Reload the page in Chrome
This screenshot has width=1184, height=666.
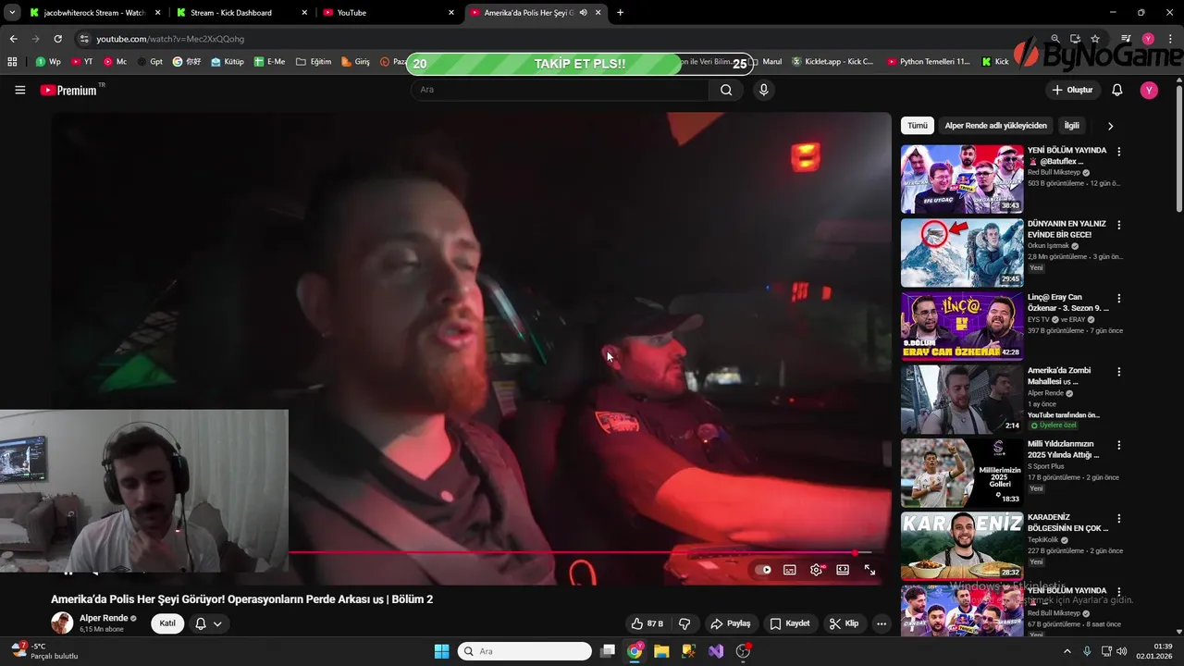coord(57,39)
